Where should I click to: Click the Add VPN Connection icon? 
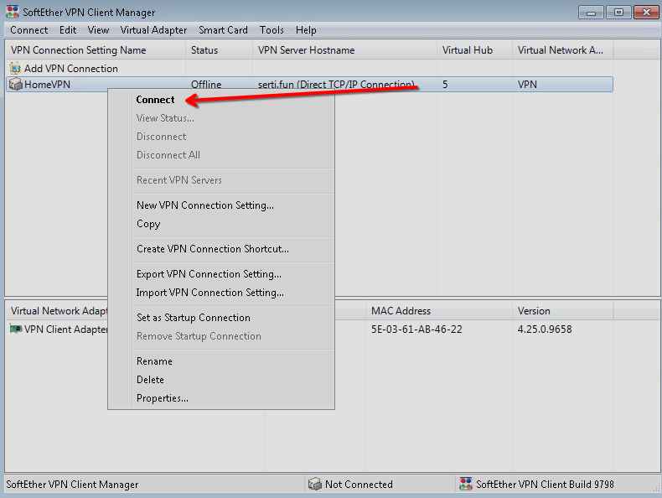tap(15, 69)
